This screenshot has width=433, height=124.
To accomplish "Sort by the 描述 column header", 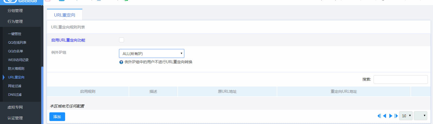I will click(x=153, y=92).
